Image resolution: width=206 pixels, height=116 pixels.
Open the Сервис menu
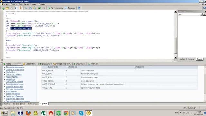(x=27, y=4)
